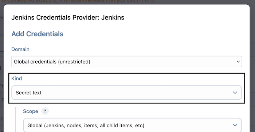Click the chevron on the Kind selector
Screen dimensions: 255x132
pos(235,92)
